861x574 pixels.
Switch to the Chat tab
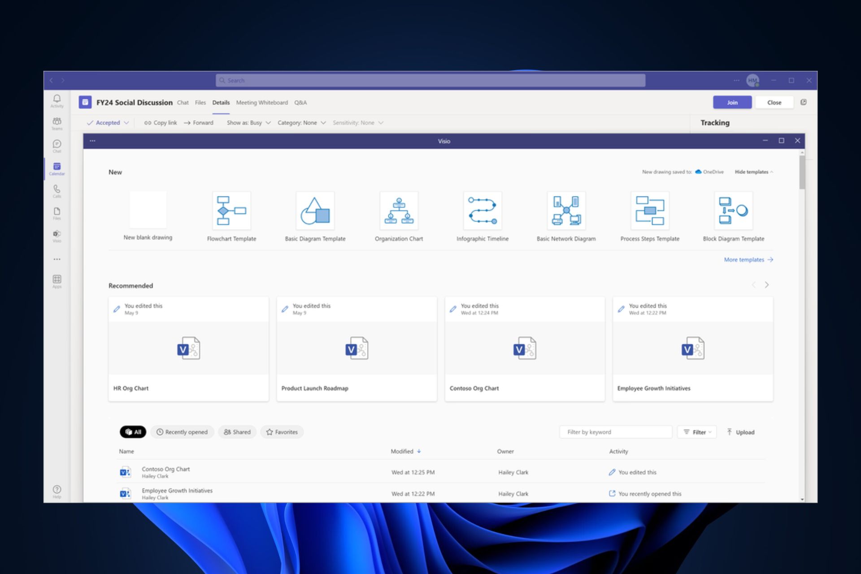[x=183, y=103]
